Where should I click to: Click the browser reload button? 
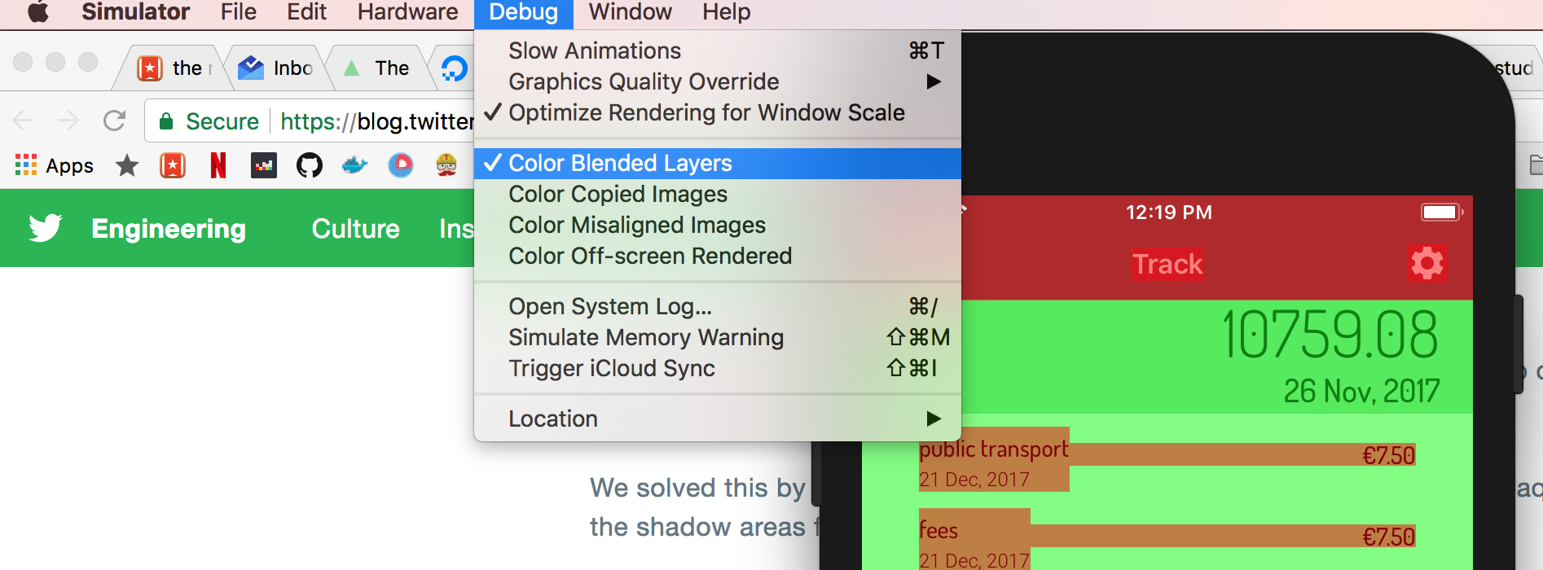(114, 121)
